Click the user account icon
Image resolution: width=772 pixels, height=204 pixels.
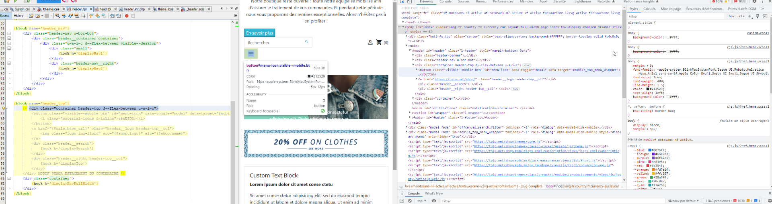370,42
